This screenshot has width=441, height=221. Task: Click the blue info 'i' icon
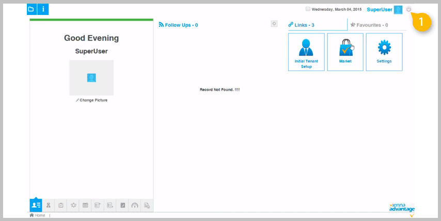coord(43,9)
